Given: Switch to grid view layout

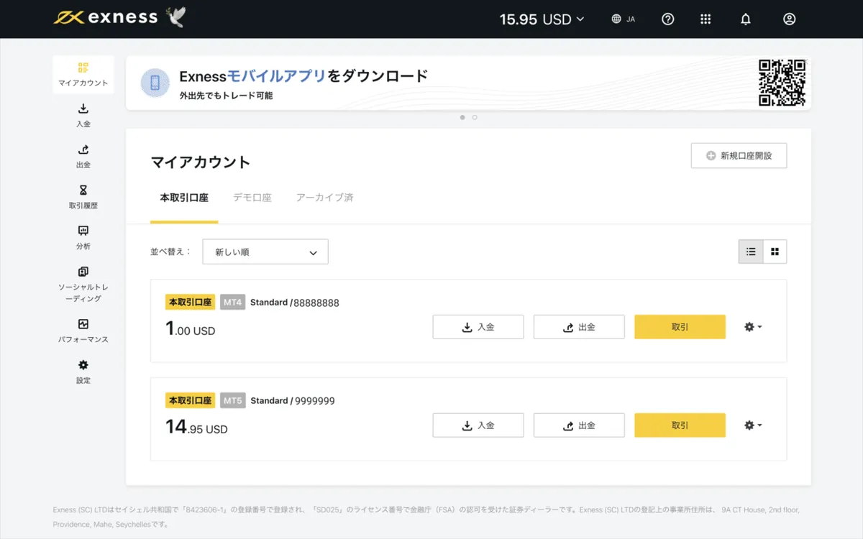Looking at the screenshot, I should point(775,252).
